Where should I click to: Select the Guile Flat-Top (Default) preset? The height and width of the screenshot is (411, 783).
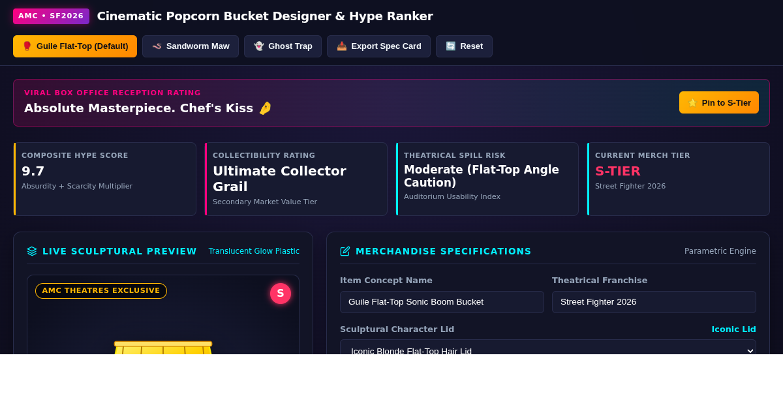coord(75,46)
